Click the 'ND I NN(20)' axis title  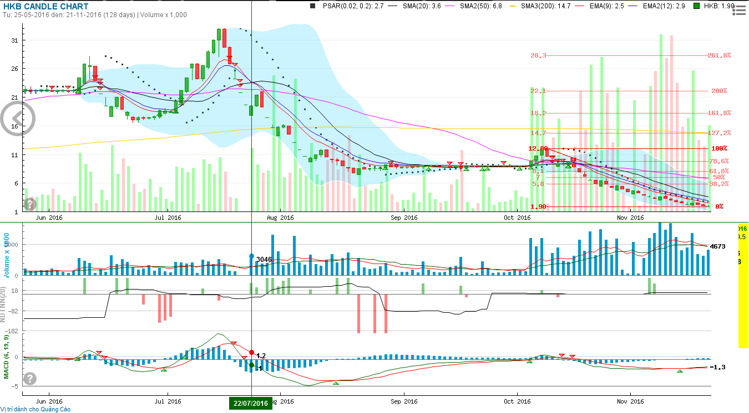(x=4, y=306)
